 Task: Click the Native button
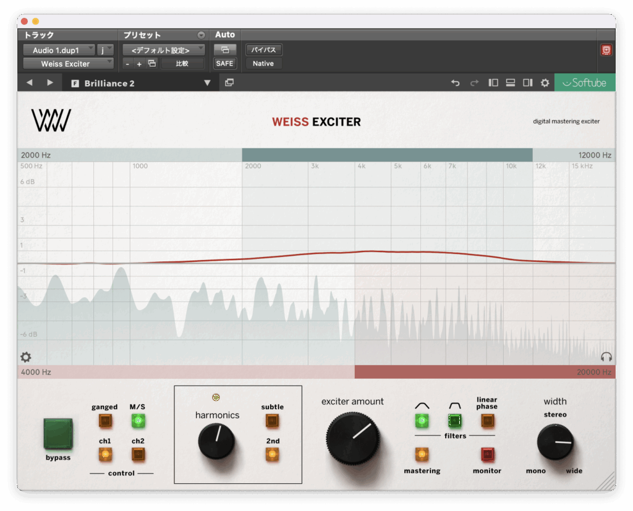(x=263, y=64)
